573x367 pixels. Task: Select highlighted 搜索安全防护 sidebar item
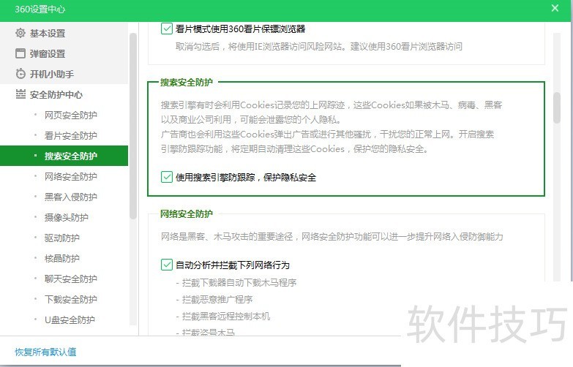tap(64, 156)
